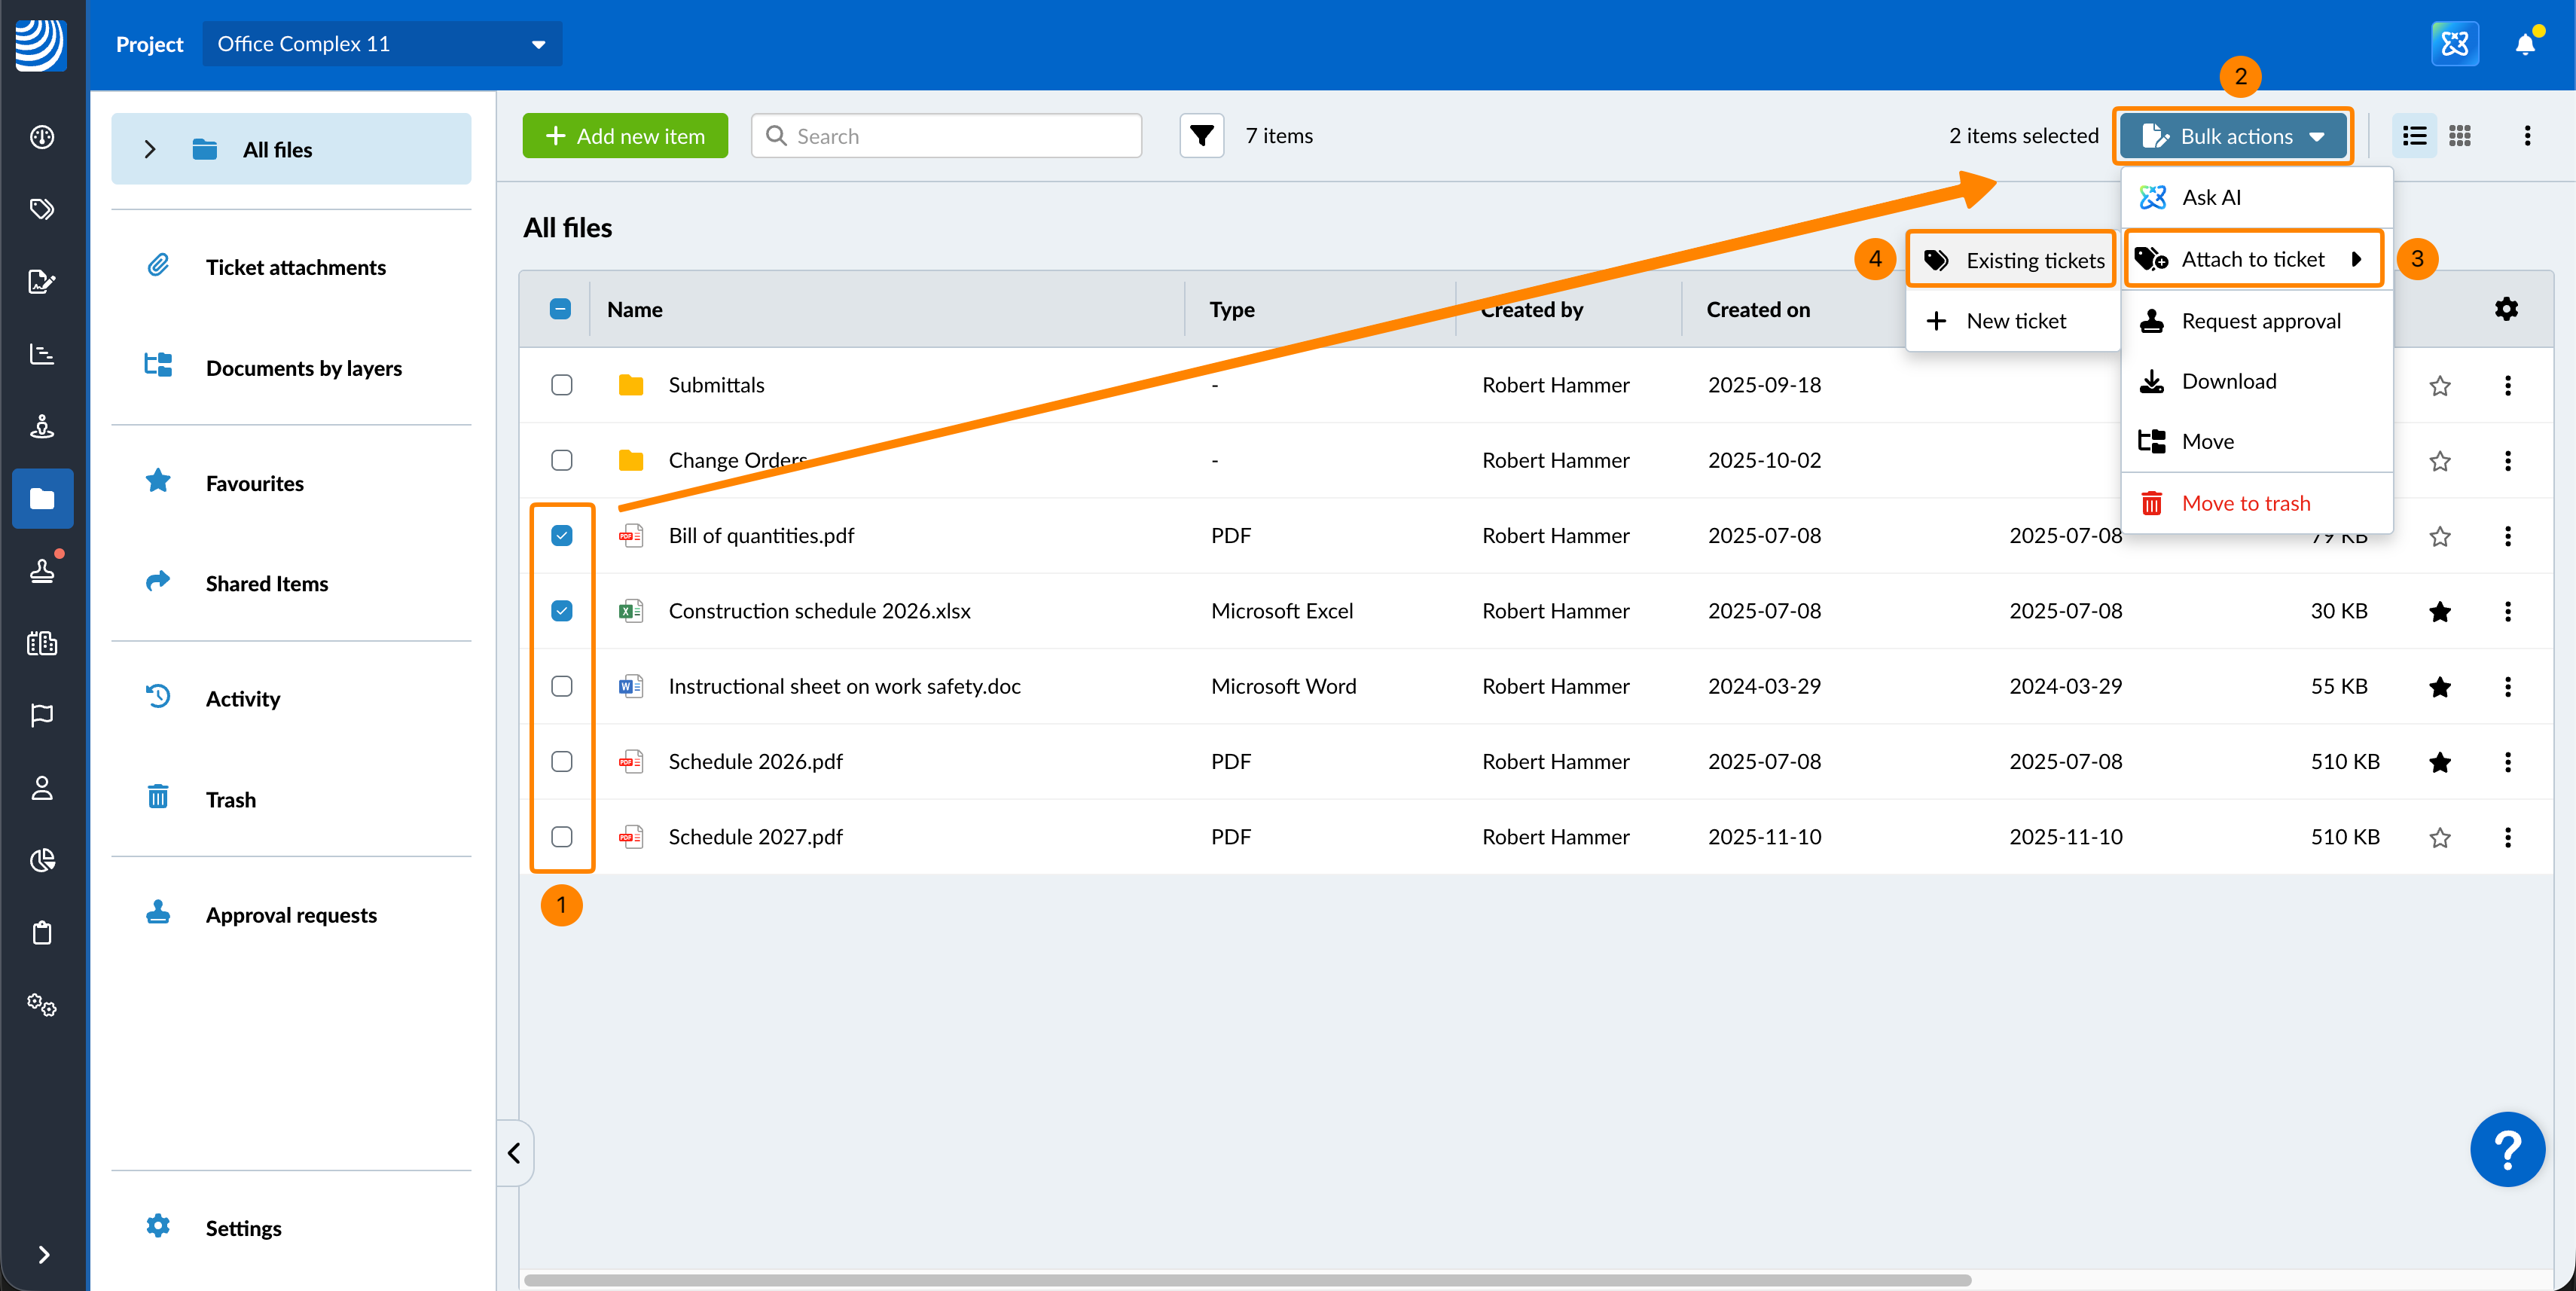Open Ticket attachments in the sidebar

tap(295, 267)
